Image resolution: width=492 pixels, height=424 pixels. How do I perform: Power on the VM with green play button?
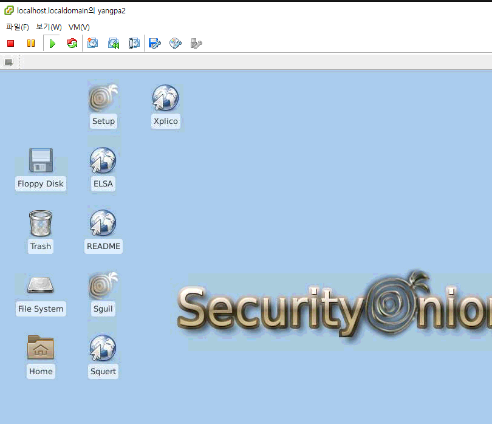(x=52, y=43)
